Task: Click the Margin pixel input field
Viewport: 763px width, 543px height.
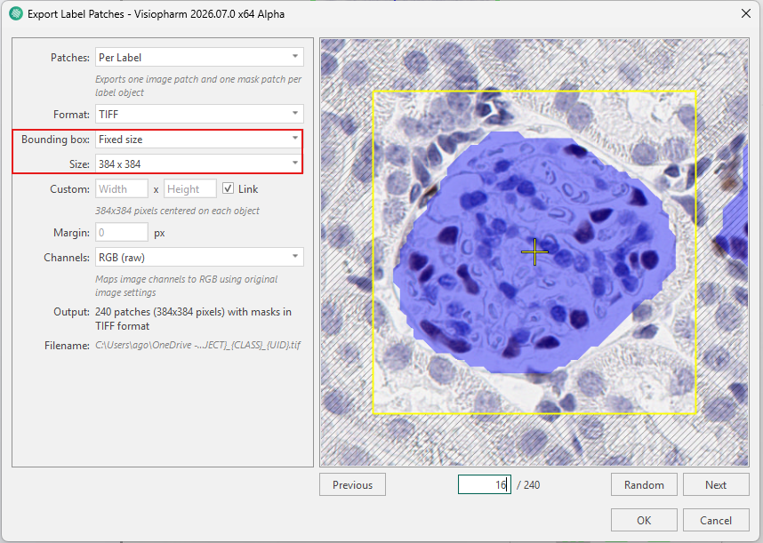Action: tap(122, 232)
